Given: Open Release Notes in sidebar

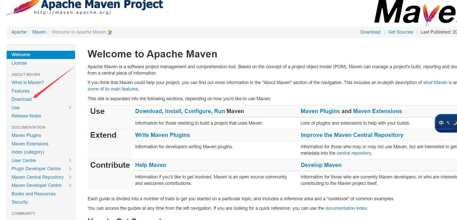Looking at the screenshot, I should click(x=26, y=116).
